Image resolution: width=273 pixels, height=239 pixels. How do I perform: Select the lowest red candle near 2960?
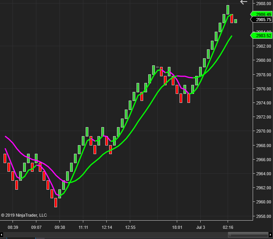coord(56,202)
